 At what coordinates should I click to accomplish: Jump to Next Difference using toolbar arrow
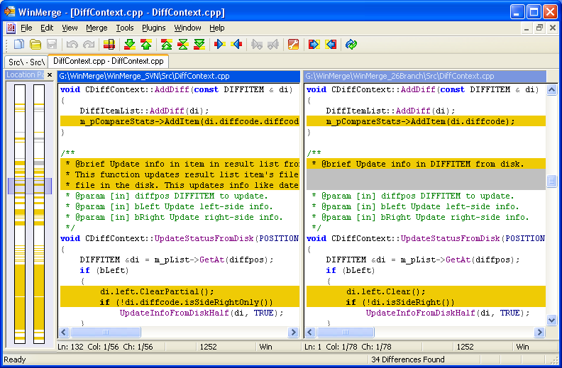(x=129, y=45)
